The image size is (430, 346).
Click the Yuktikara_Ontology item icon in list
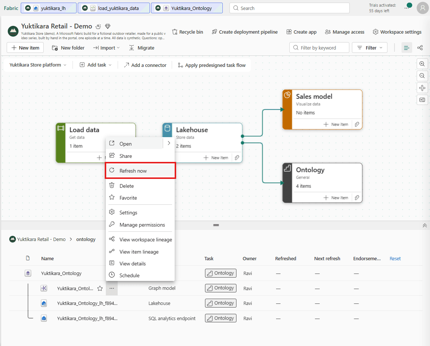pos(28,273)
